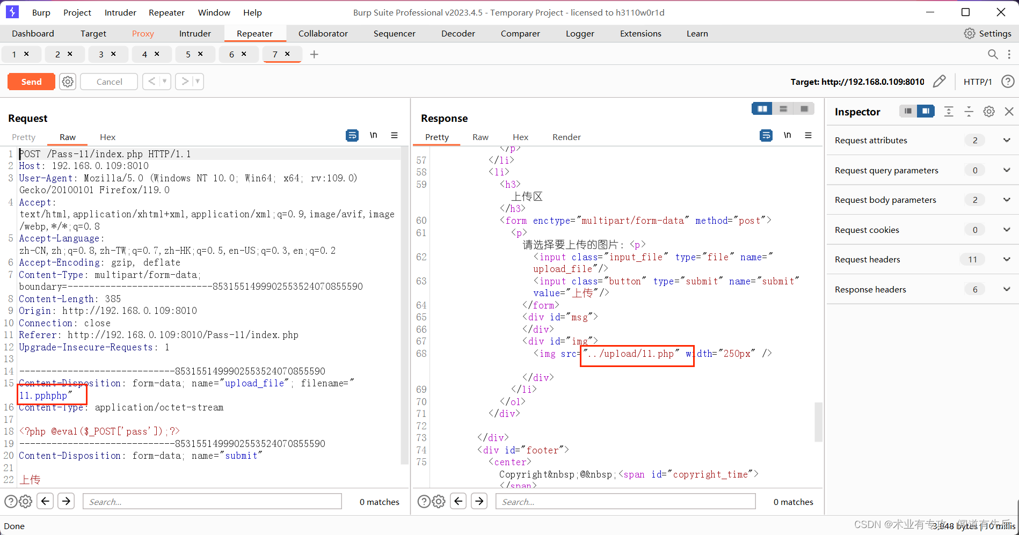Click Burp logo icon in title bar
The height and width of the screenshot is (535, 1019).
click(12, 12)
